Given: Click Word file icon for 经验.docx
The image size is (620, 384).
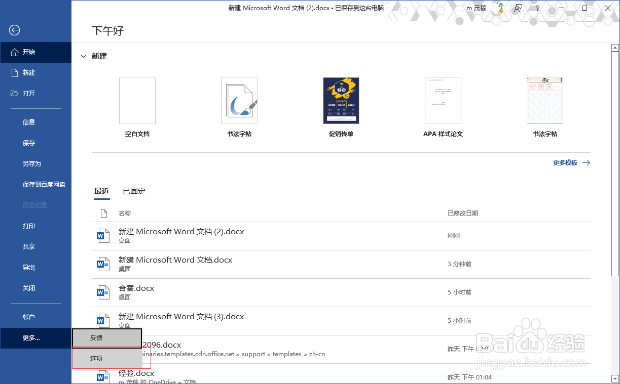Looking at the screenshot, I should pyautogui.click(x=103, y=377).
